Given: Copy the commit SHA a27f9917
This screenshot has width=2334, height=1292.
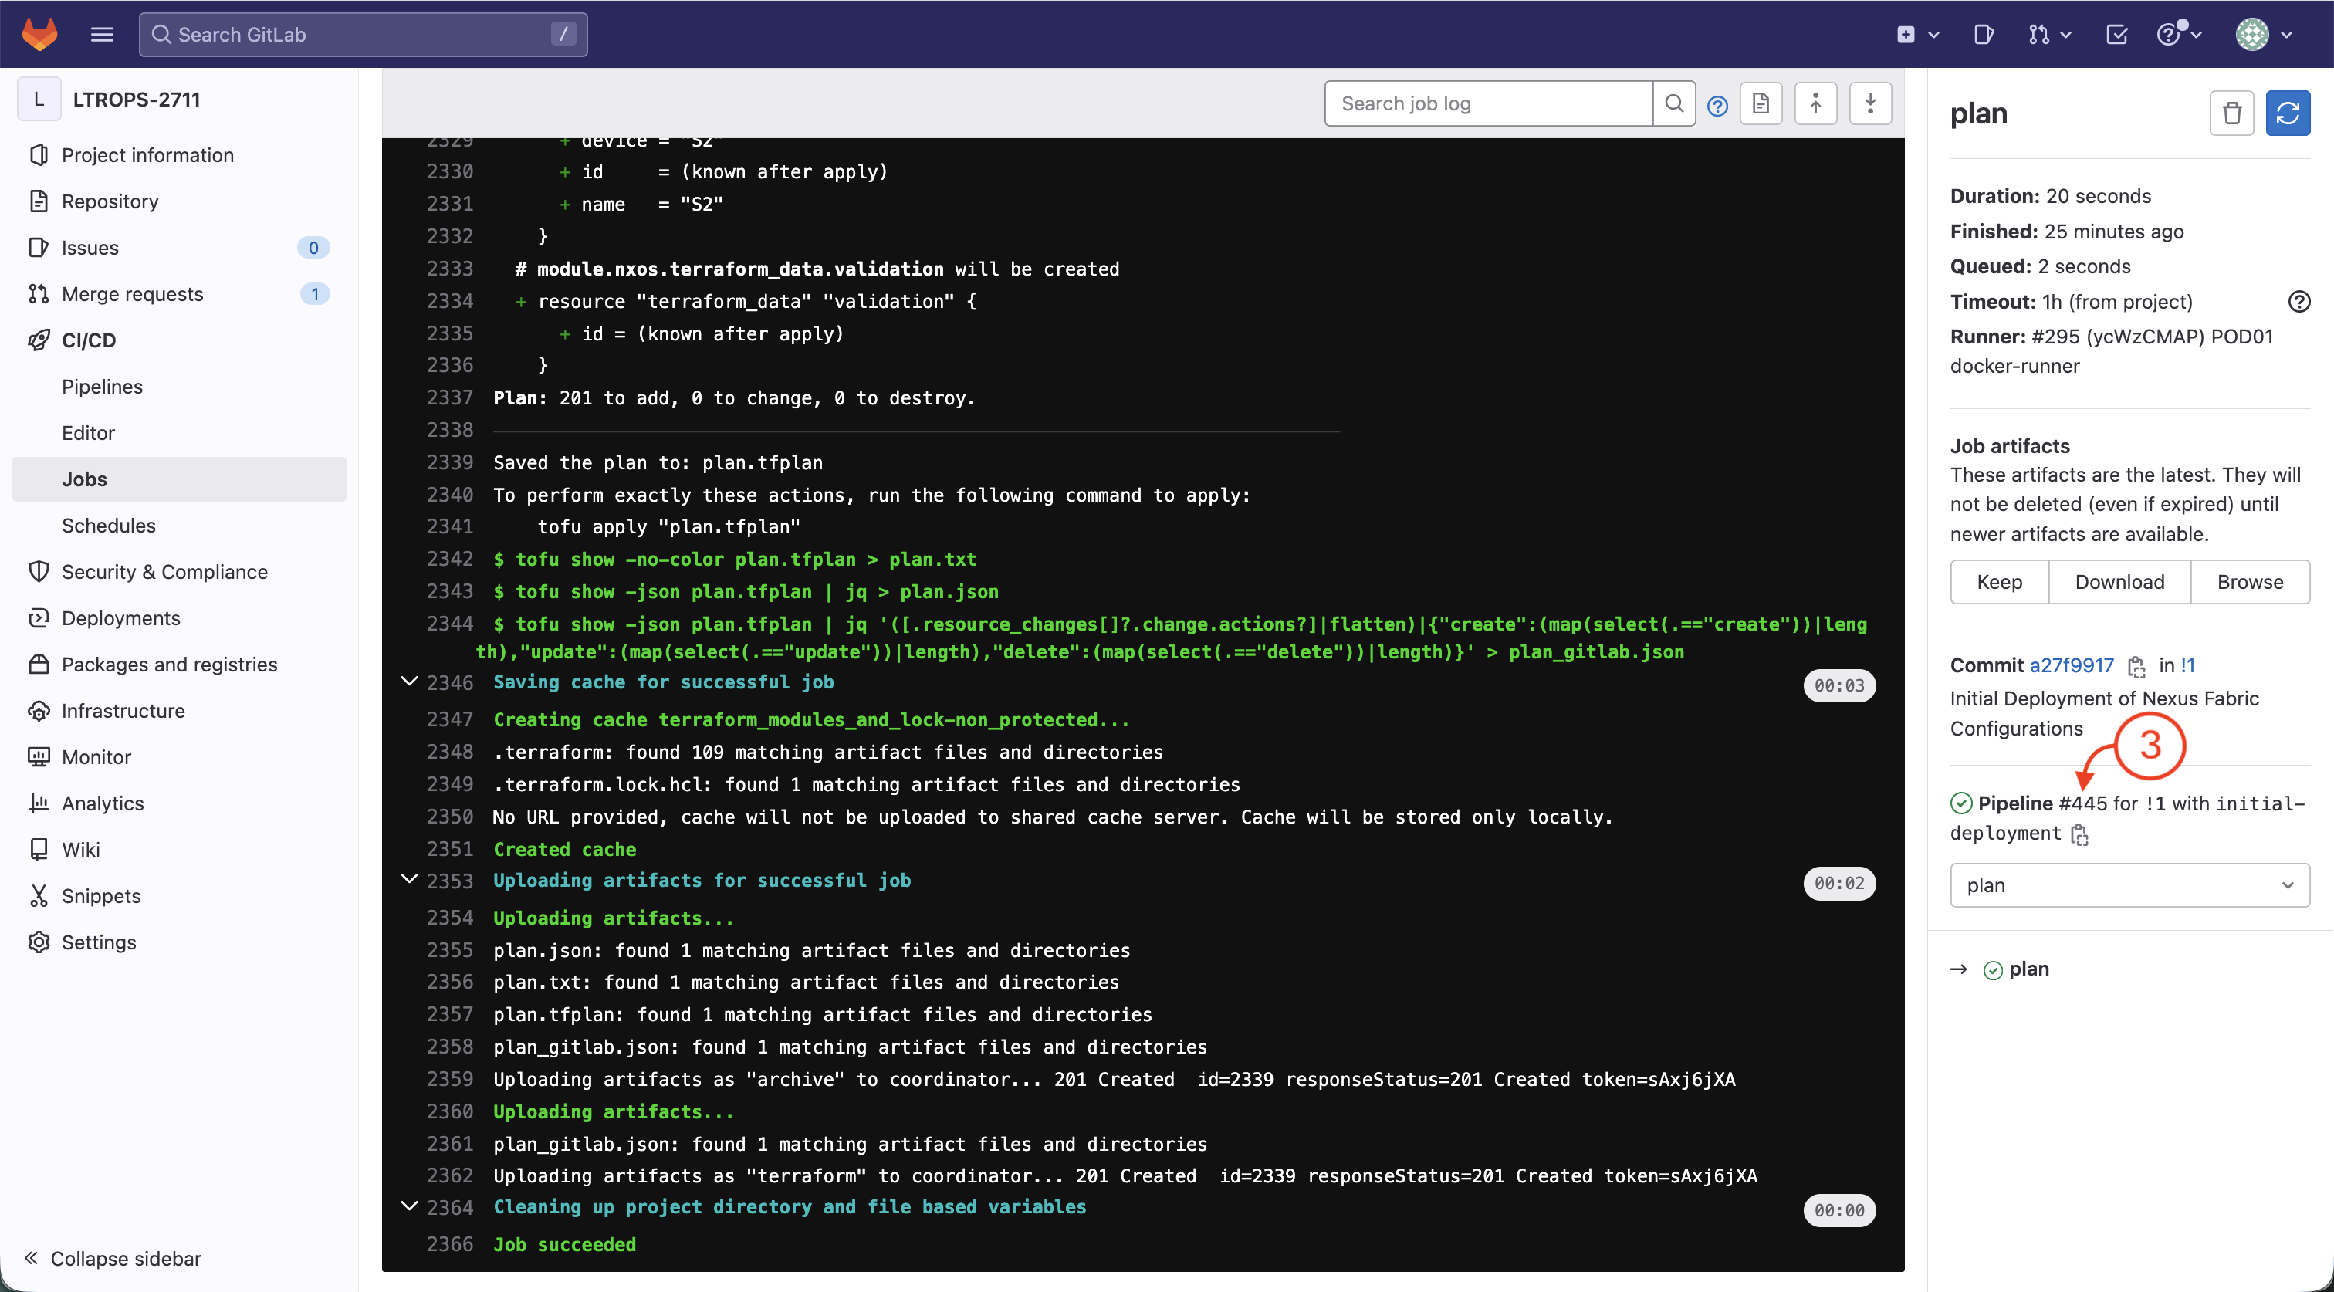Looking at the screenshot, I should click(2136, 666).
